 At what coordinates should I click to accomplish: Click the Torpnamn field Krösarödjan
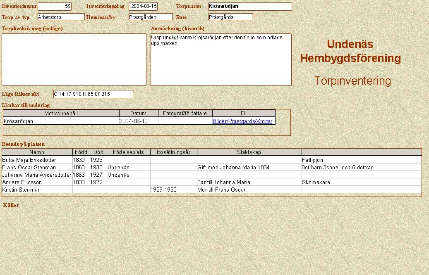click(x=250, y=7)
